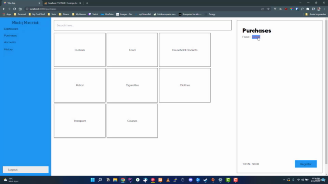Open Discord icon in taskbar
The width and height of the screenshot is (328, 184).
pos(190,180)
